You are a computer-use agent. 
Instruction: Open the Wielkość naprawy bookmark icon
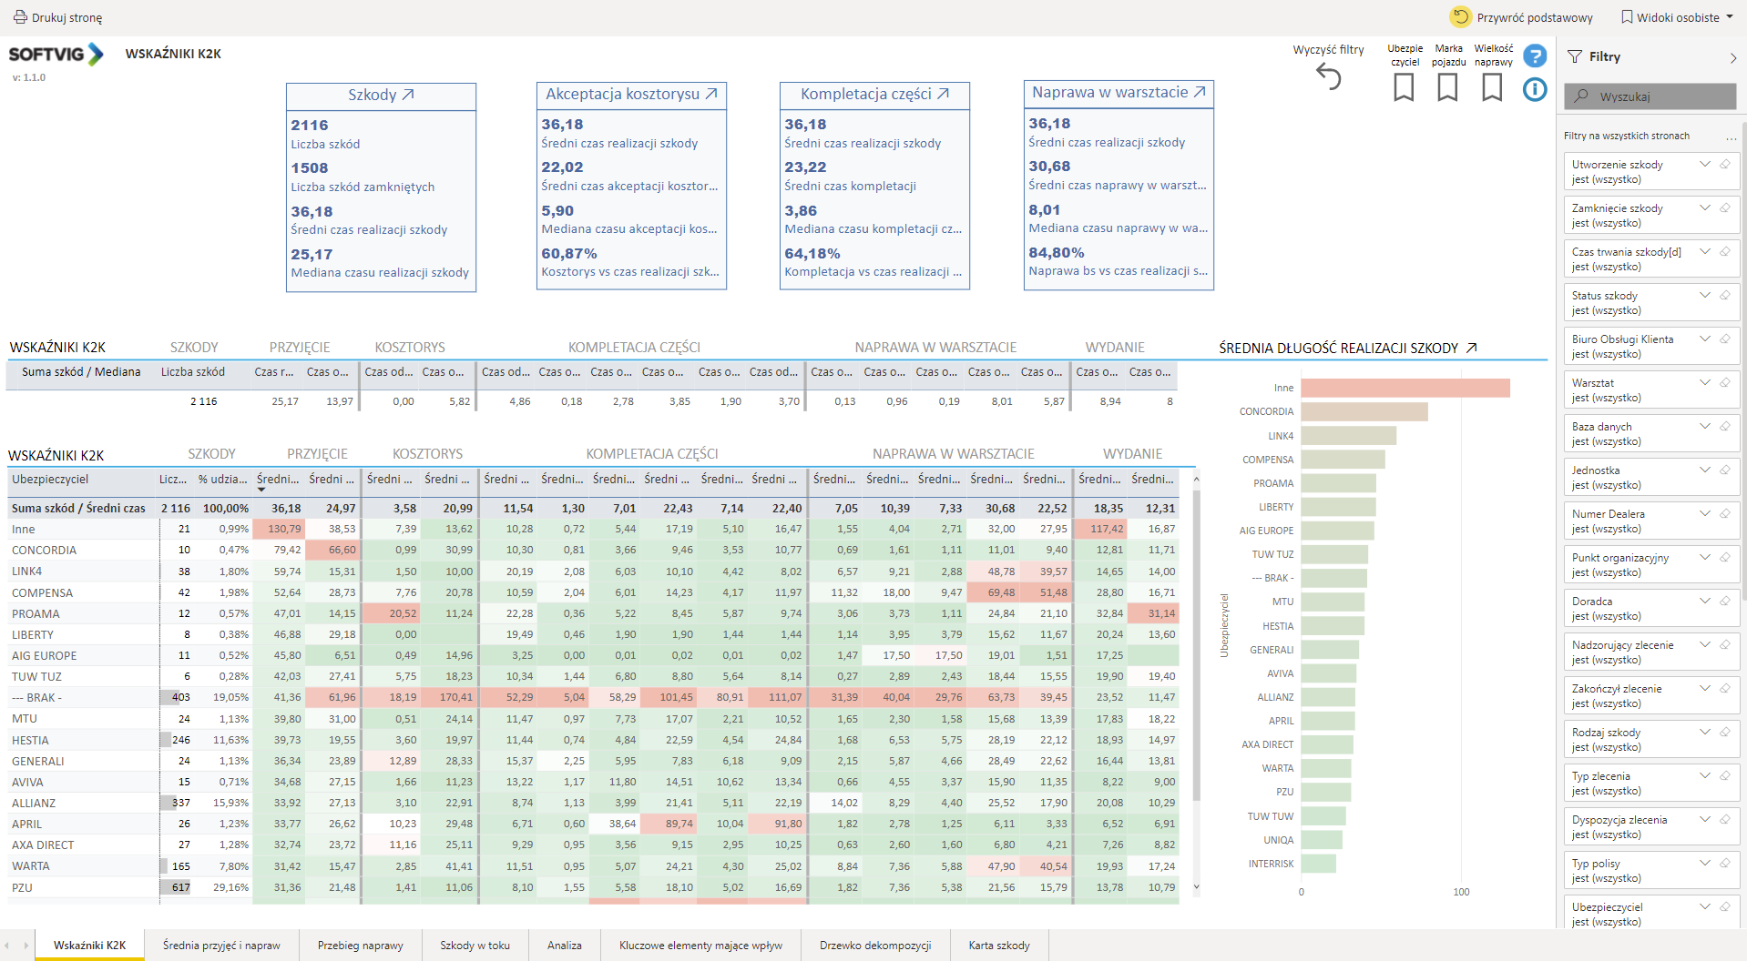(x=1492, y=87)
